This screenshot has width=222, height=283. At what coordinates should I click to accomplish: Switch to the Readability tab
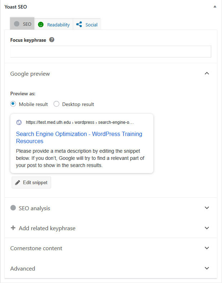tap(54, 24)
